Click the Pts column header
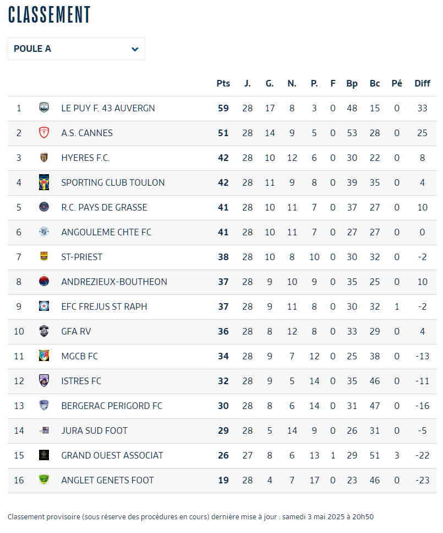 coord(223,83)
